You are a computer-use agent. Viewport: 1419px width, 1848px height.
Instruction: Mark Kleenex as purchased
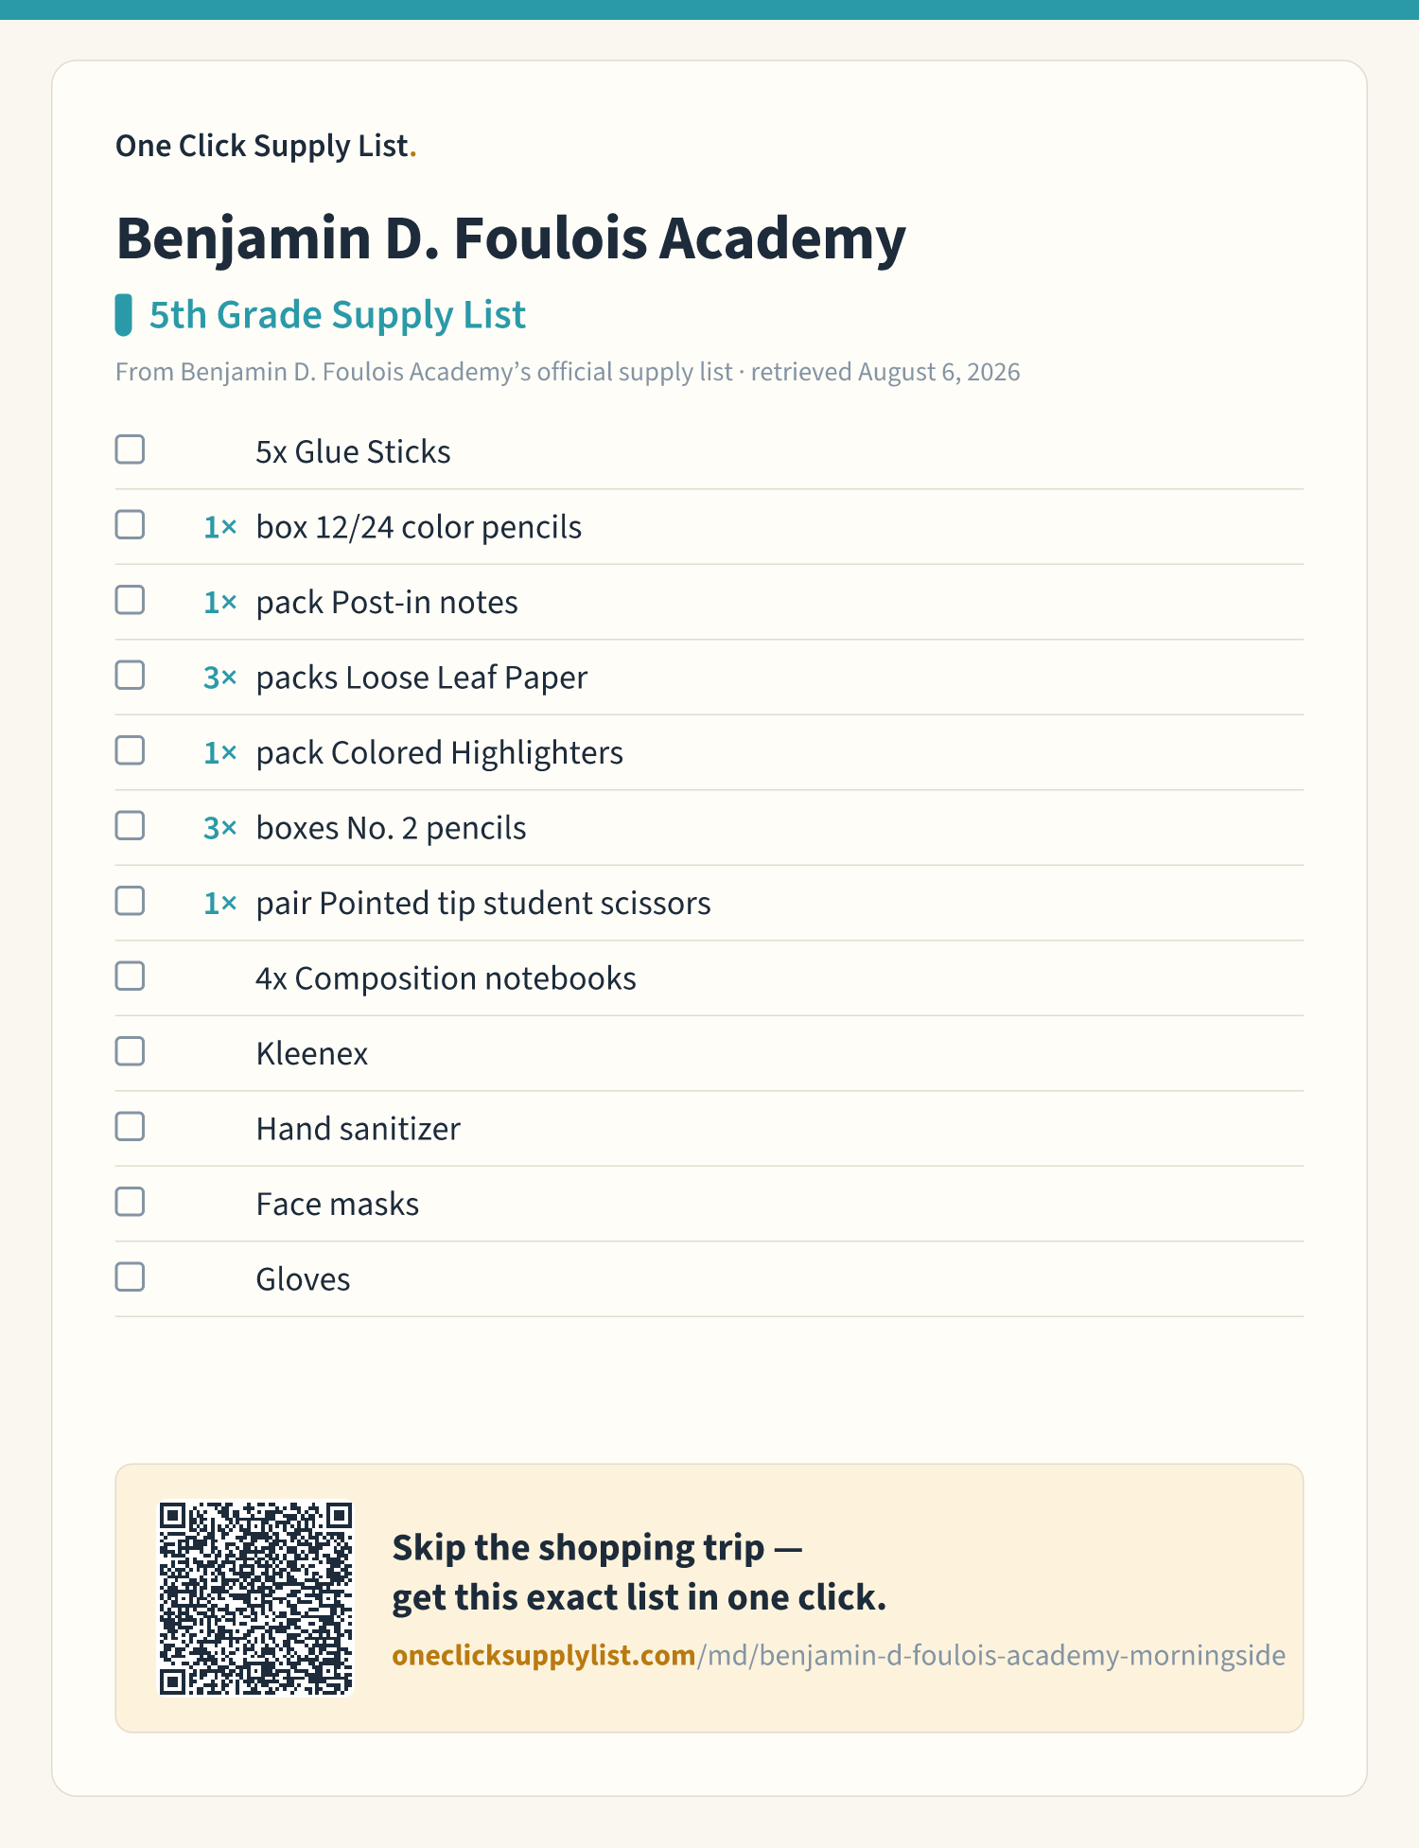coord(130,1051)
